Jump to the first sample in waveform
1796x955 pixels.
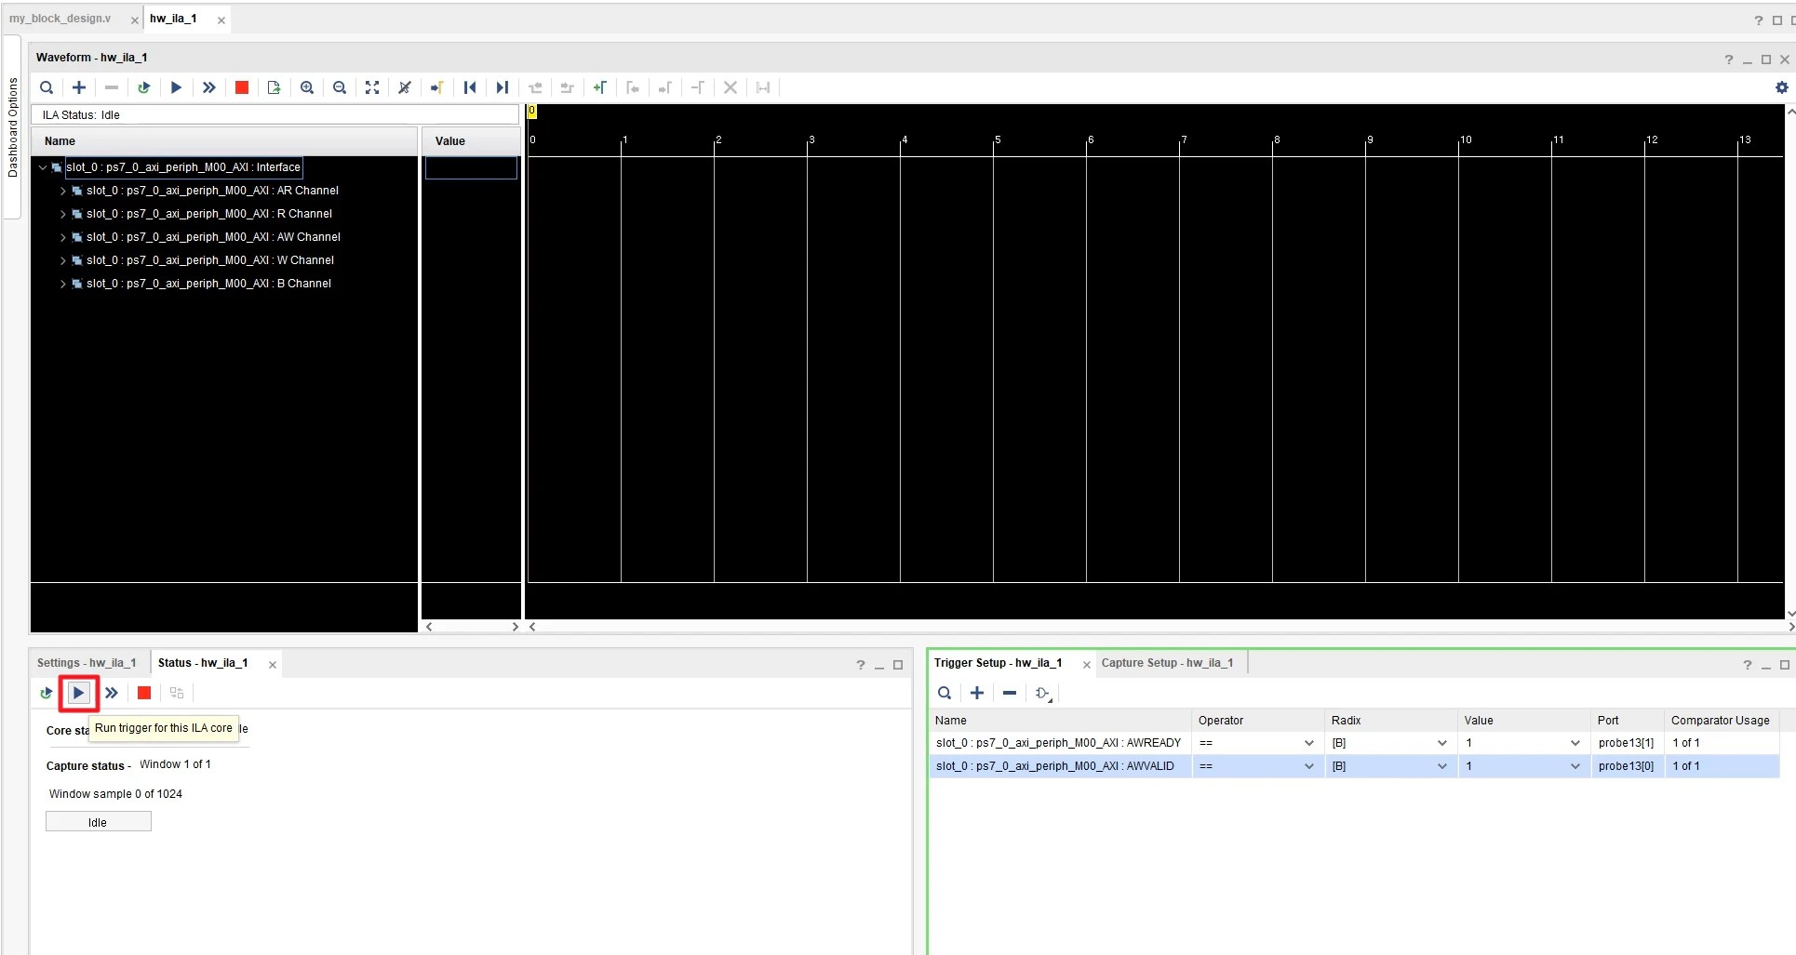(x=470, y=87)
